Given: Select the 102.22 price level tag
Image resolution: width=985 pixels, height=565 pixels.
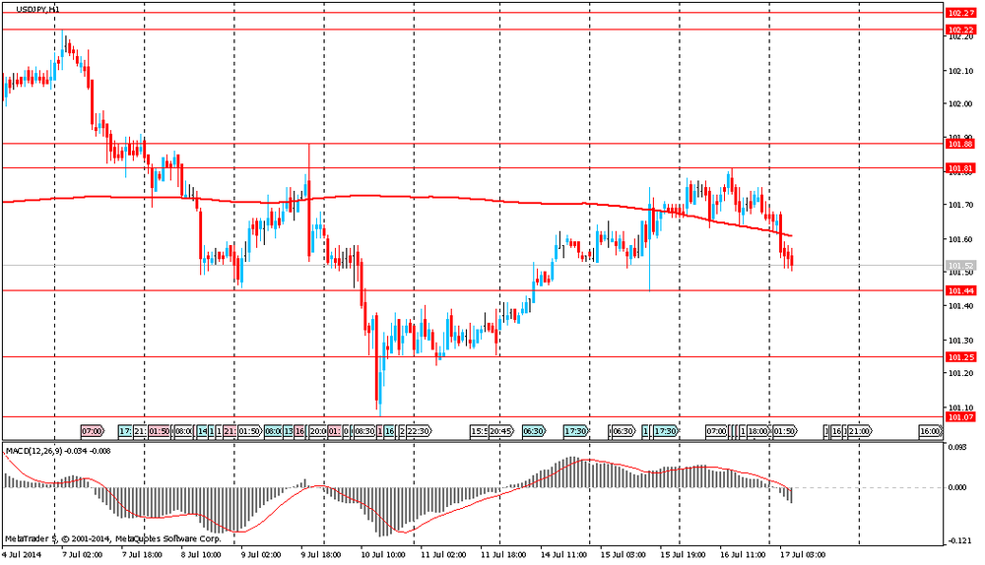Looking at the screenshot, I should [x=959, y=30].
